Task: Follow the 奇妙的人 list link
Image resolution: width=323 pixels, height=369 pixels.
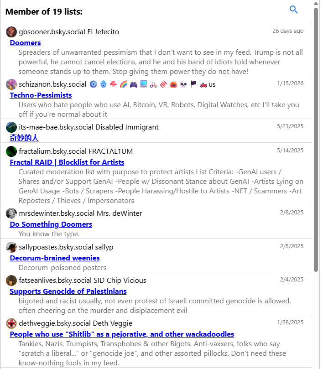Action: 24,138
